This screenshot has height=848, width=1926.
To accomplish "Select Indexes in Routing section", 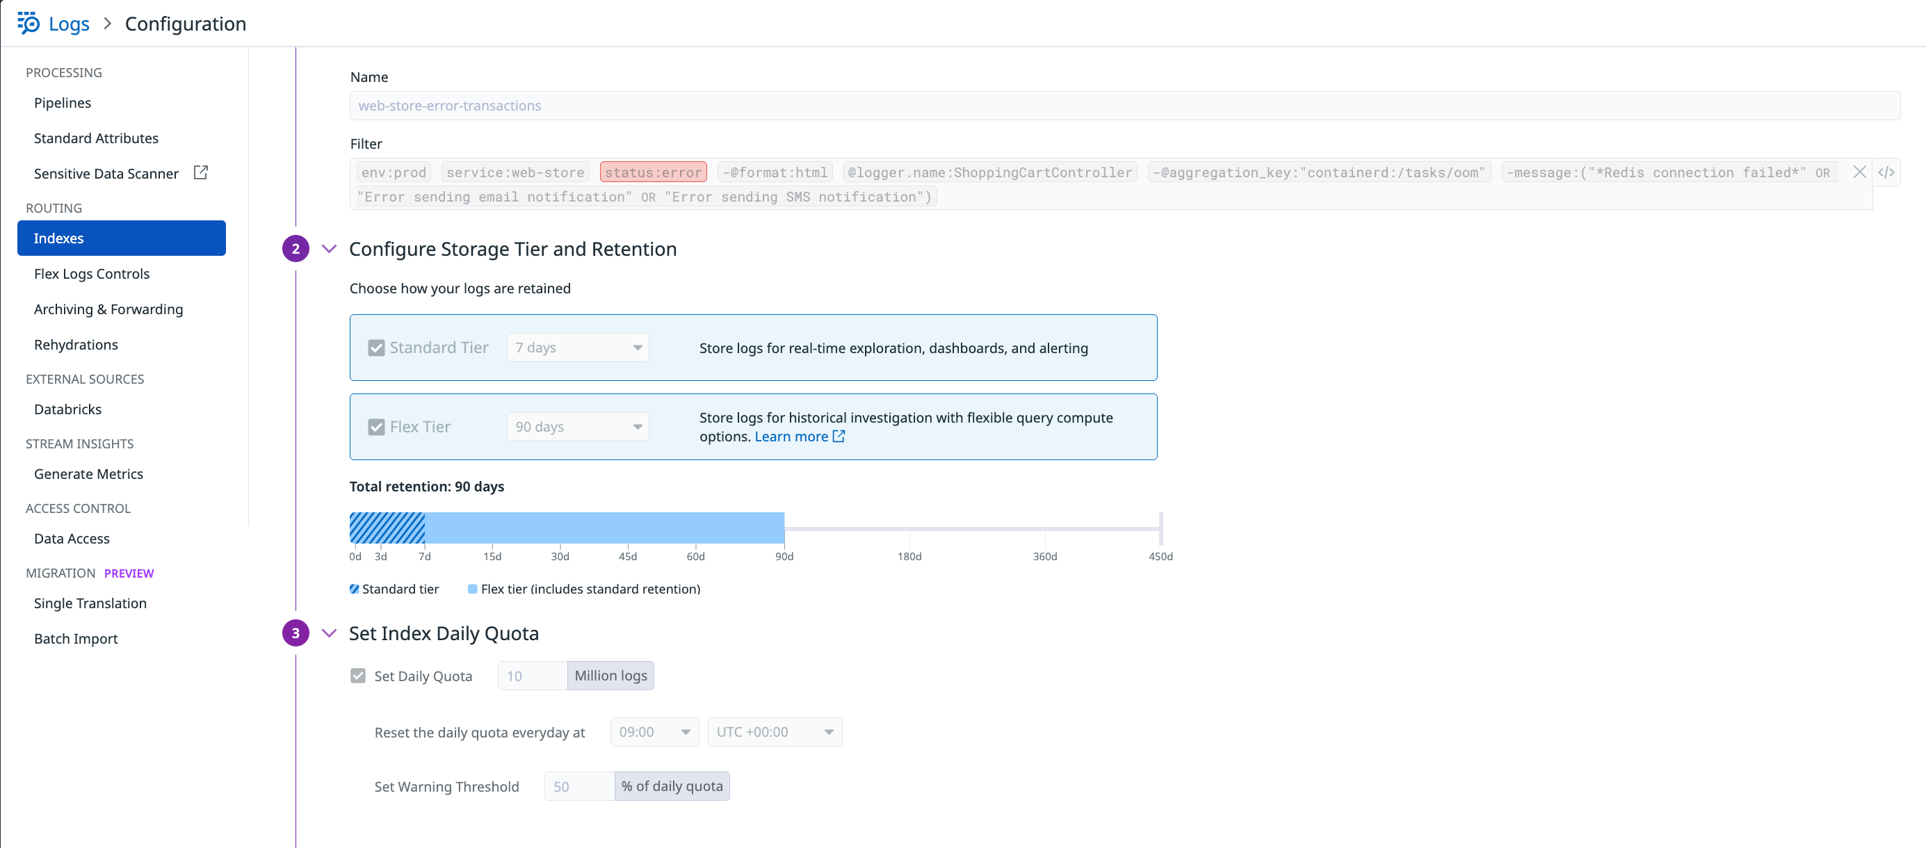I will click(121, 238).
